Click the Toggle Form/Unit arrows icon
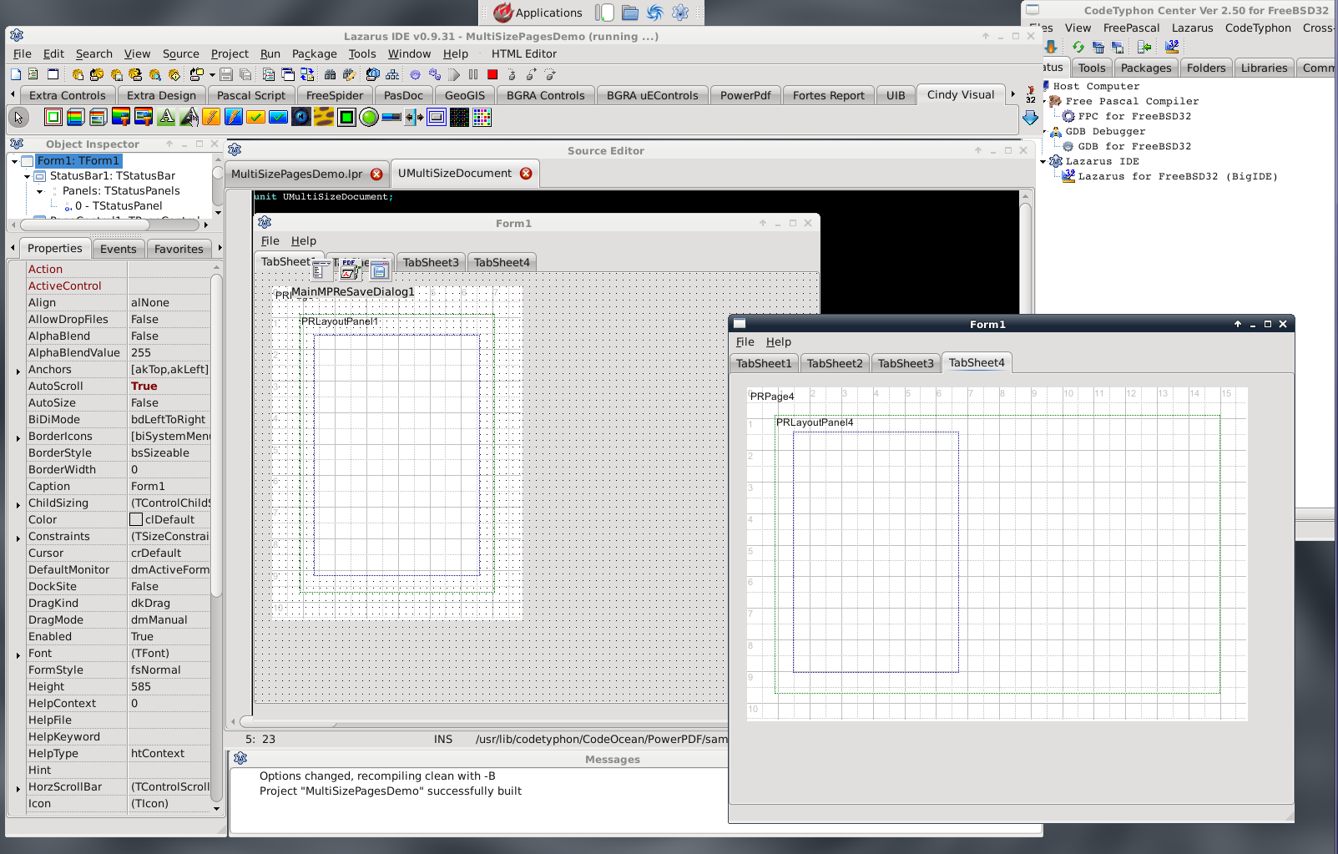This screenshot has height=854, width=1338. coord(307,74)
